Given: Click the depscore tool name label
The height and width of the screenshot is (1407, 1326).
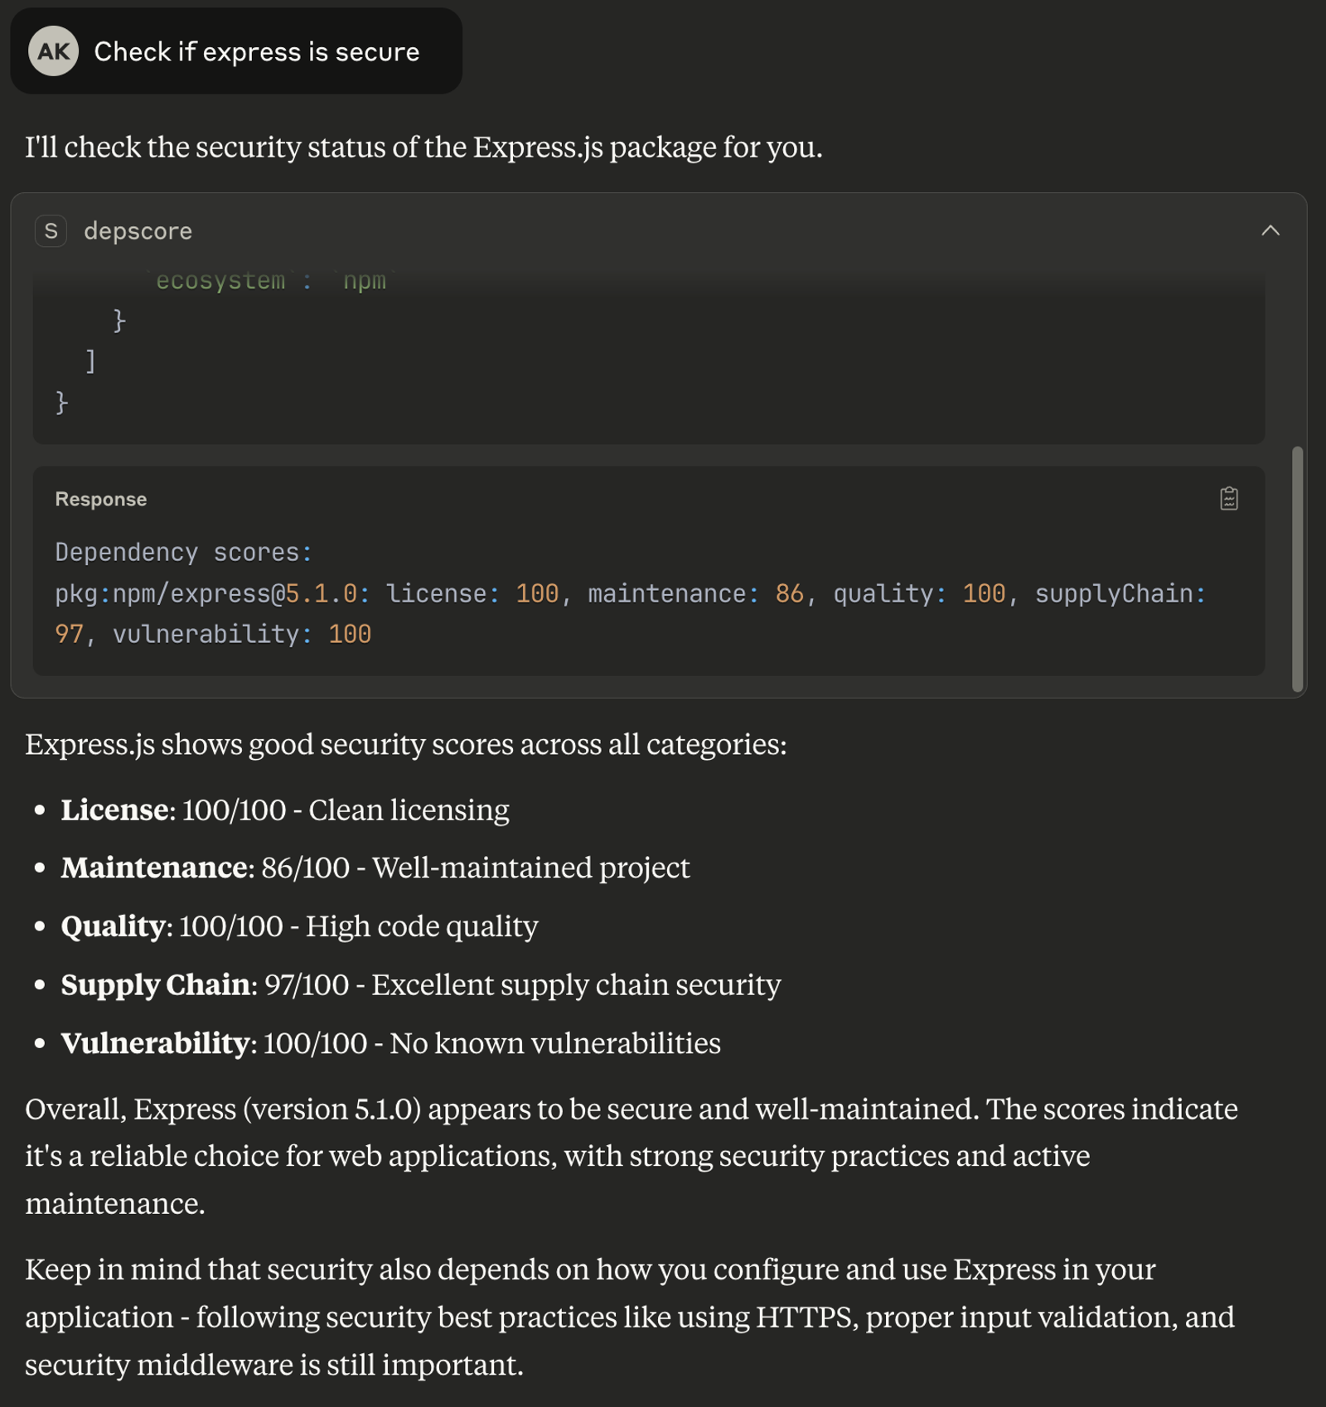Looking at the screenshot, I should click(x=138, y=231).
